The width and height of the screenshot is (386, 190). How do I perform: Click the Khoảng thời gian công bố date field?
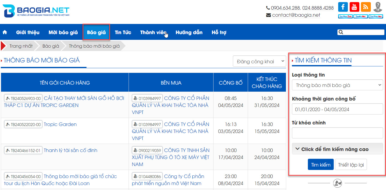point(337,109)
